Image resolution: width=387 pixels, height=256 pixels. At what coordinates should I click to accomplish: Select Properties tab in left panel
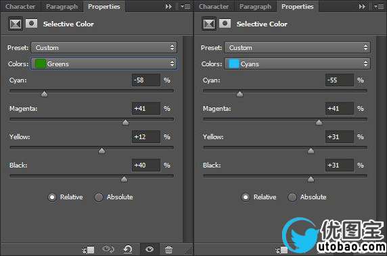coord(104,6)
